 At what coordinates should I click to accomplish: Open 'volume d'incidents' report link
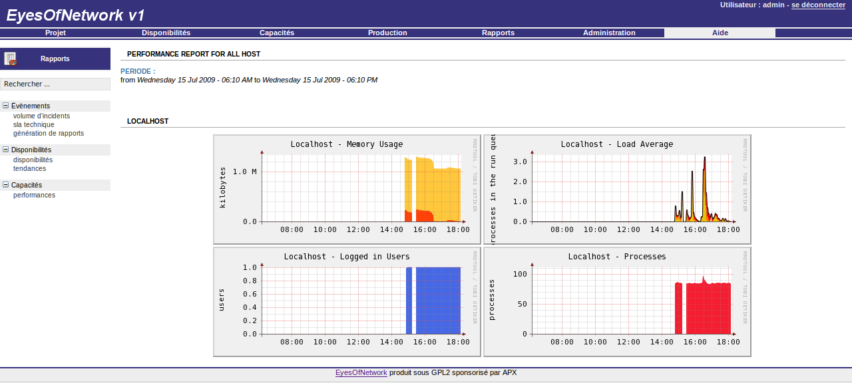41,116
